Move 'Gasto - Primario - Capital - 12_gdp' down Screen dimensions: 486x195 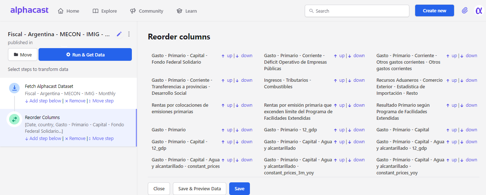pyautogui.click(x=244, y=142)
